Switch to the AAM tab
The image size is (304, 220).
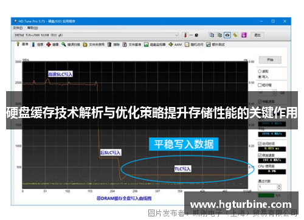pyautogui.click(x=175, y=44)
